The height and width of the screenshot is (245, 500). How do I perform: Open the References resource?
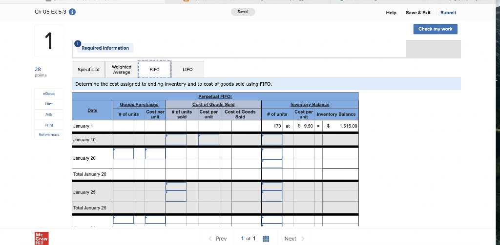[x=49, y=134]
